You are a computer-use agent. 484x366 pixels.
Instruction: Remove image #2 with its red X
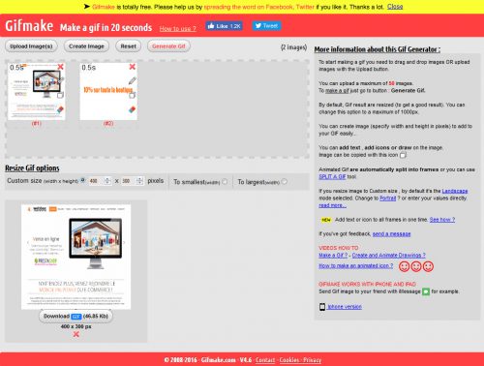point(133,67)
